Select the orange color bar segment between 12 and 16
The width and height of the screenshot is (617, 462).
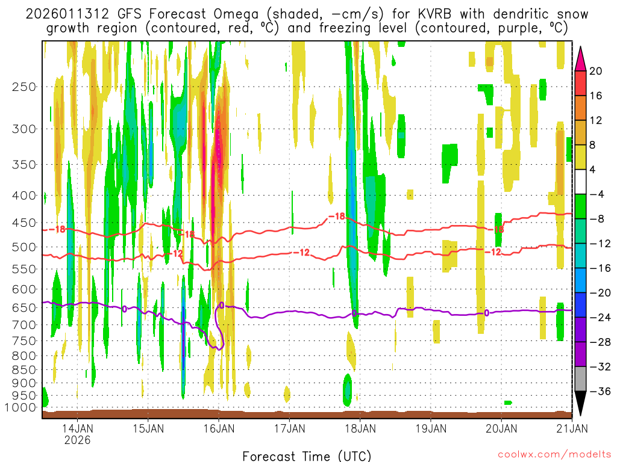coord(581,108)
